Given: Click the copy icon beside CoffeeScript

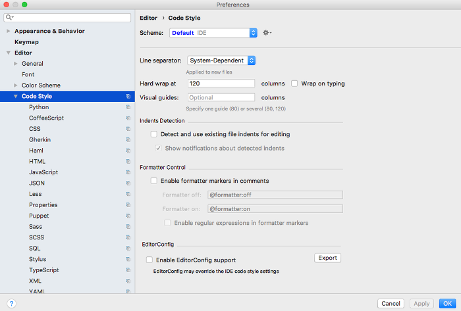Looking at the screenshot, I should point(128,118).
